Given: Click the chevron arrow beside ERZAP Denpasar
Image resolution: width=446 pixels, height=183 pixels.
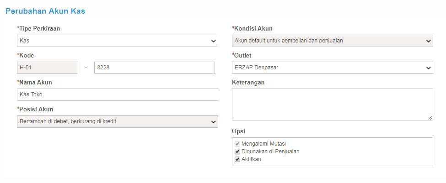Looking at the screenshot, I should (428, 68).
